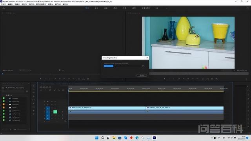Viewport: 251px width, 141px height.
Task: Click the timeline Snap magnet icon
Action: pyautogui.click(x=45, y=90)
